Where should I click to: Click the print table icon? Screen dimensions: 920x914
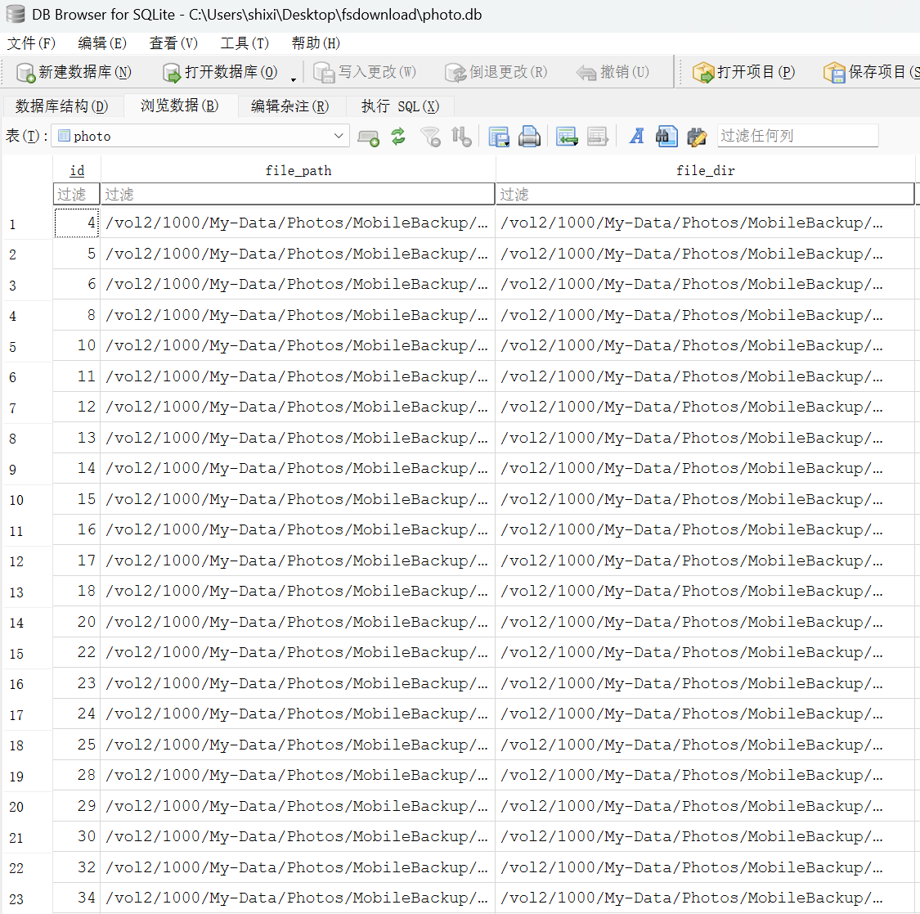[x=529, y=137]
